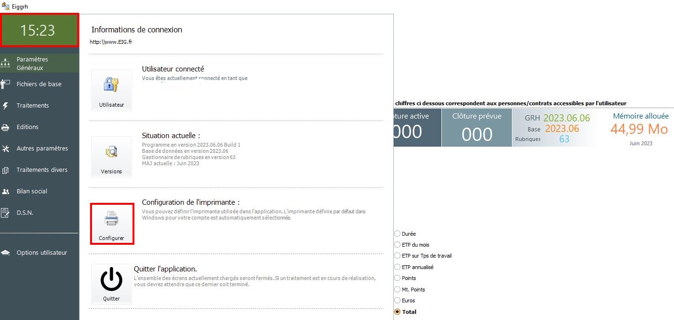Click the D.S.N. document icon
The image size is (674, 320).
pyautogui.click(x=6, y=213)
